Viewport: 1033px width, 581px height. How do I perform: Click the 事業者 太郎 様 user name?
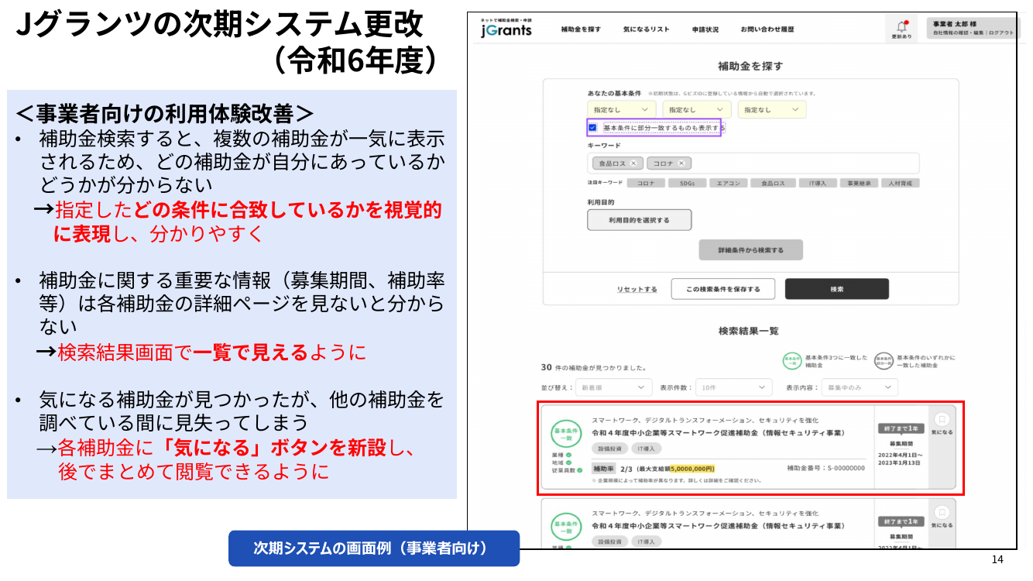[955, 24]
